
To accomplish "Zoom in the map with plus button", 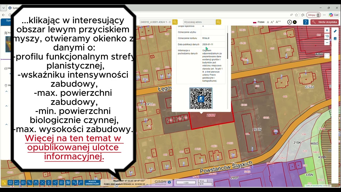I will 327,30.
